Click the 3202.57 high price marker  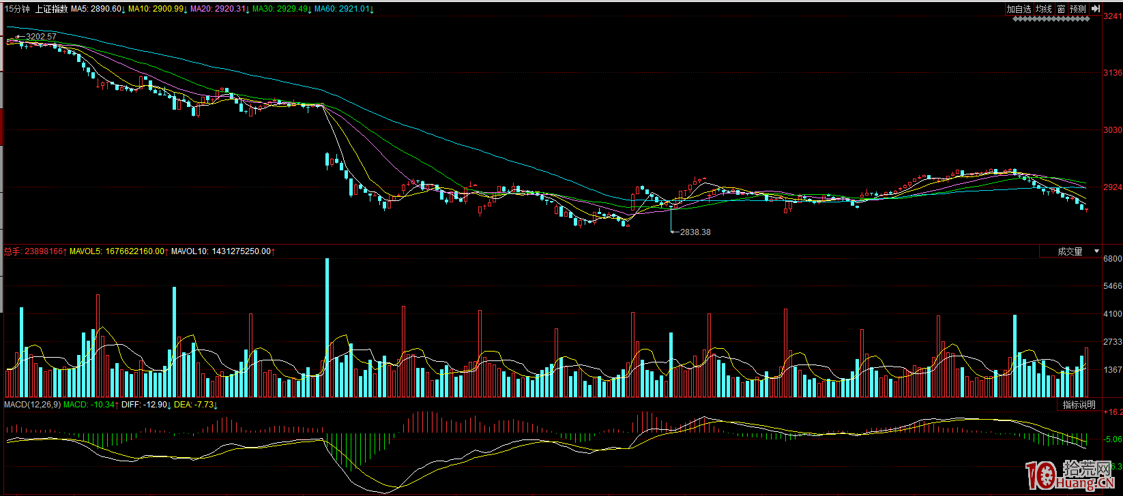(41, 36)
